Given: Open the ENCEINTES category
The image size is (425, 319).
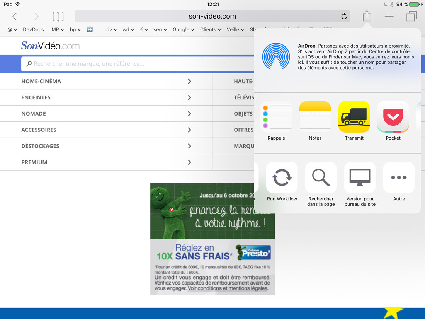Looking at the screenshot, I should (x=106, y=97).
